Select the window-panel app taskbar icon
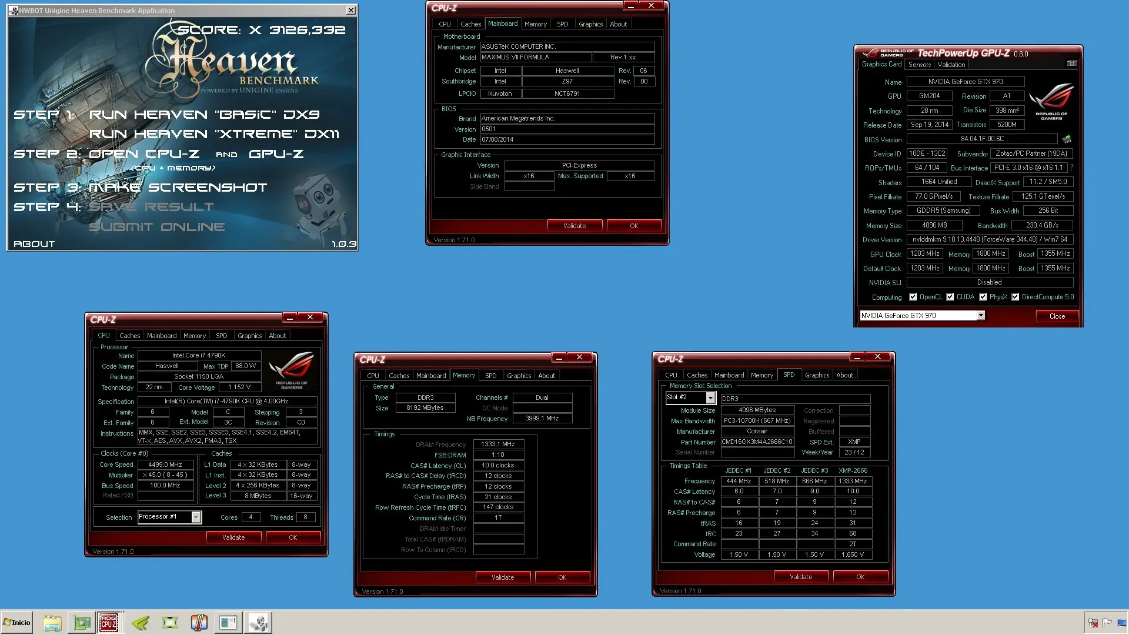Screen dimensions: 1129x635 coord(228,622)
